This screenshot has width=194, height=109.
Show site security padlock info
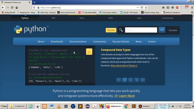click(38, 8)
